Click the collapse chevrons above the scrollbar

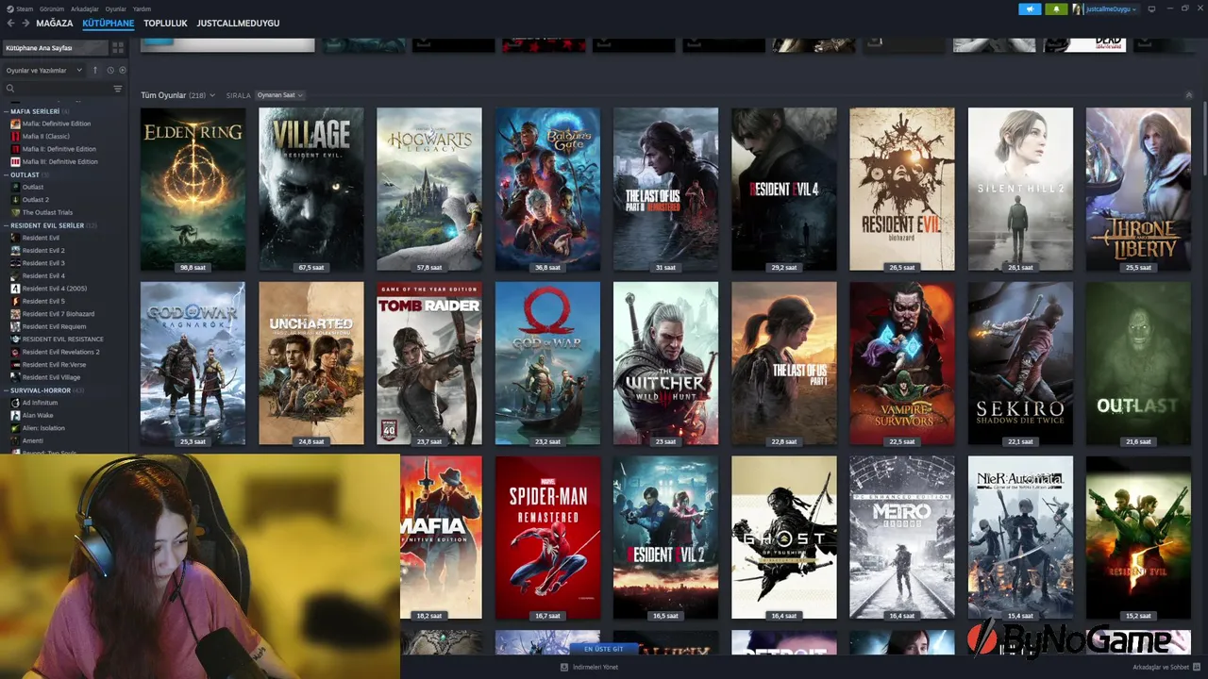pos(1188,95)
